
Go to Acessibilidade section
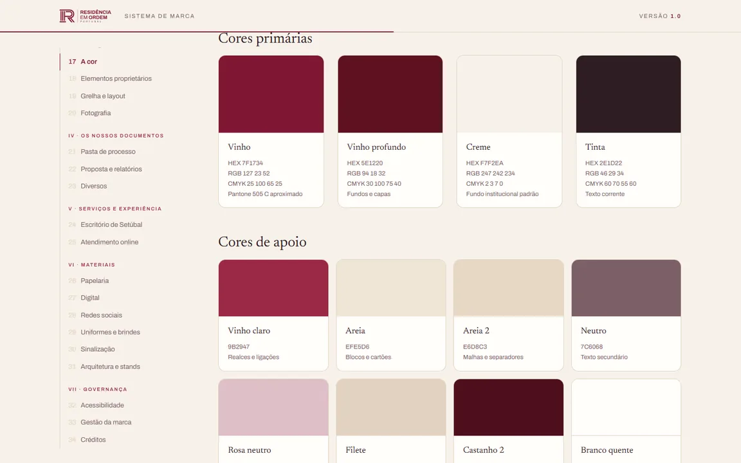(102, 405)
